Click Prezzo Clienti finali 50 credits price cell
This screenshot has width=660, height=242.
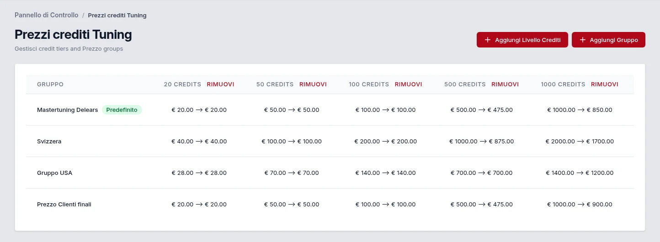(x=292, y=205)
